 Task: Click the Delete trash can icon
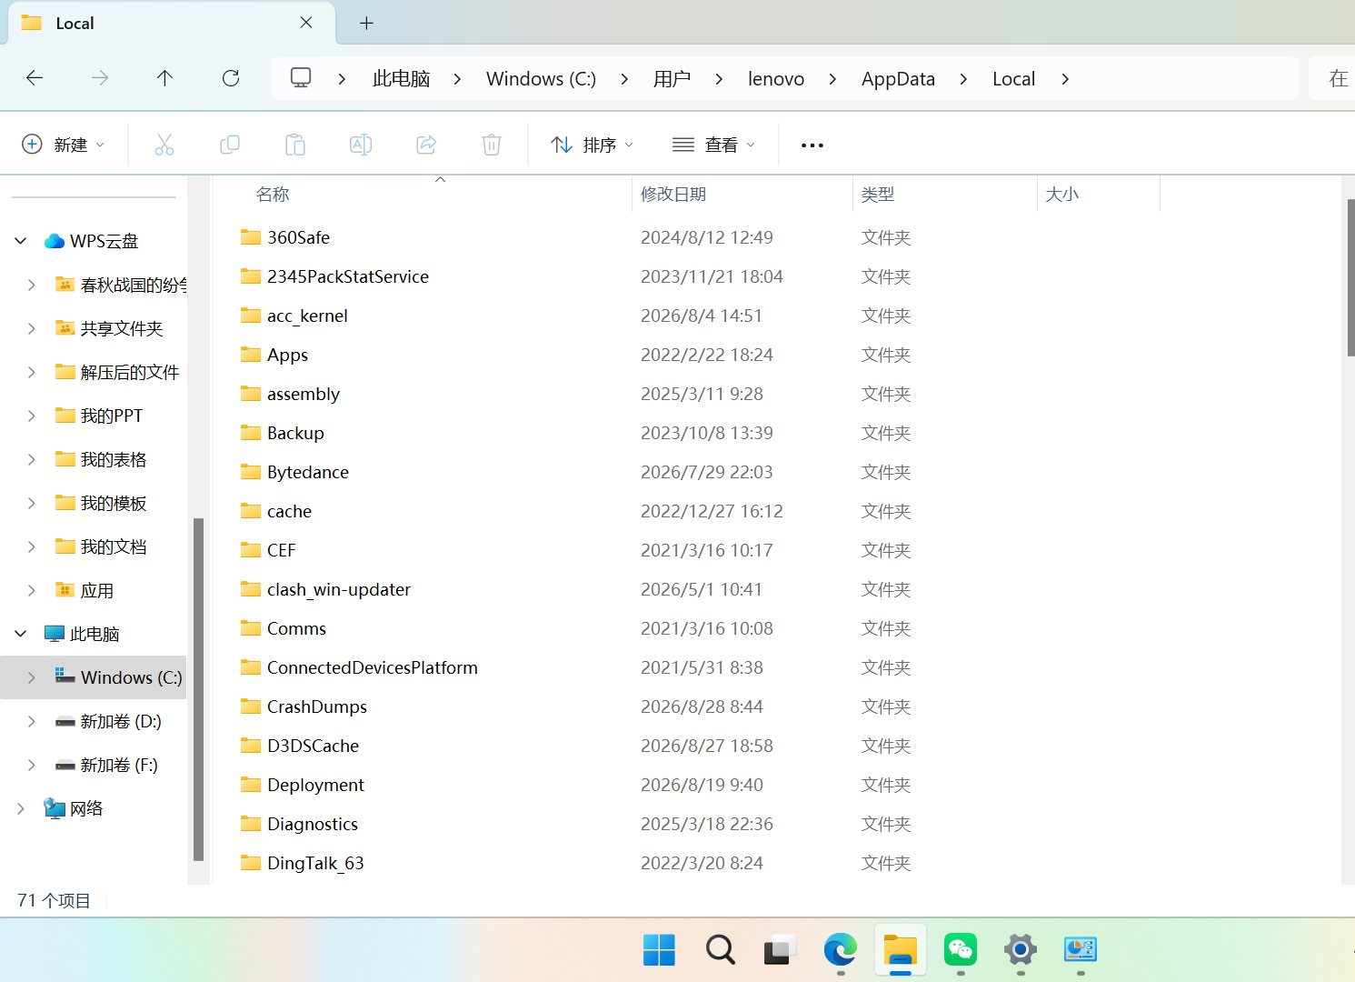click(492, 145)
